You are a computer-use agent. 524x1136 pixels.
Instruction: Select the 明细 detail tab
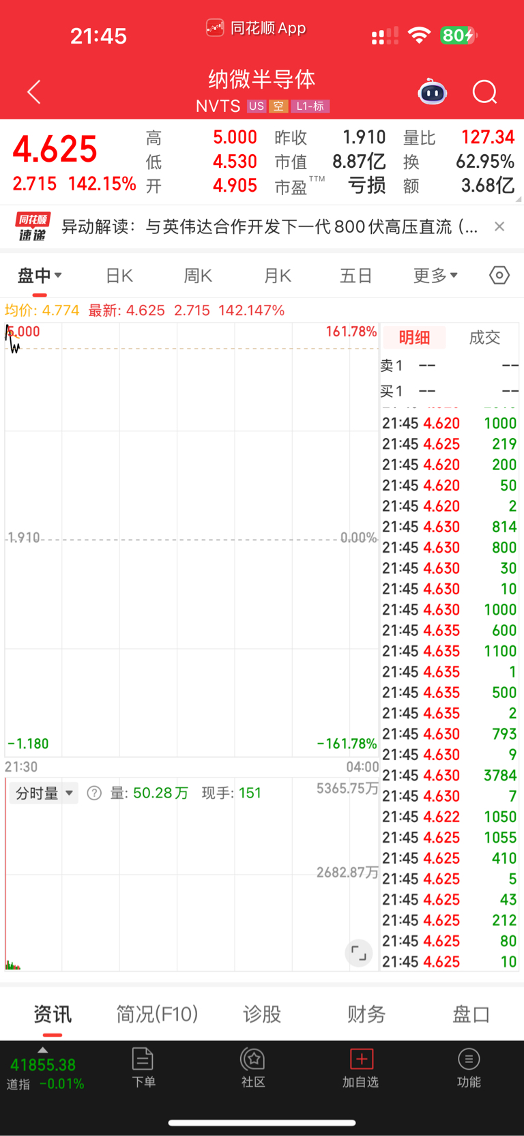click(414, 337)
